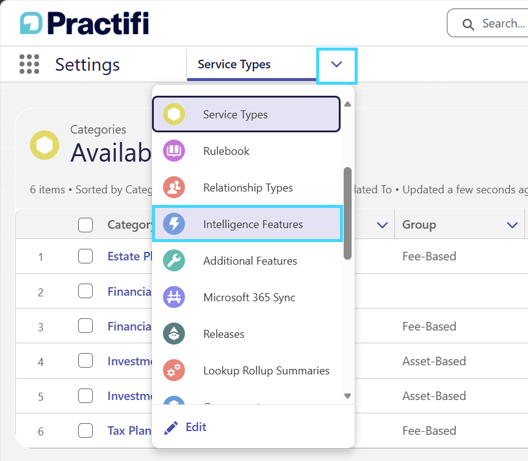Viewport: 528px width, 461px height.
Task: Click Fee-Based in row 3
Action: [x=429, y=326]
